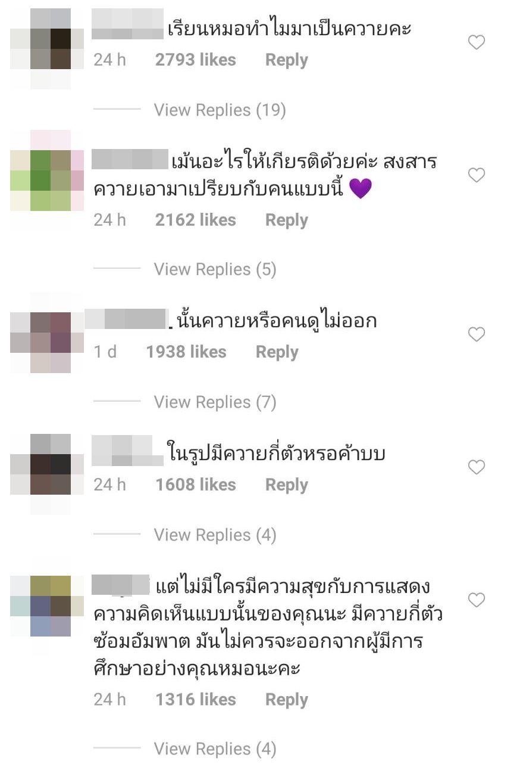This screenshot has height=773, width=517.
Task: Expand View Replies (19)
Action: (220, 110)
